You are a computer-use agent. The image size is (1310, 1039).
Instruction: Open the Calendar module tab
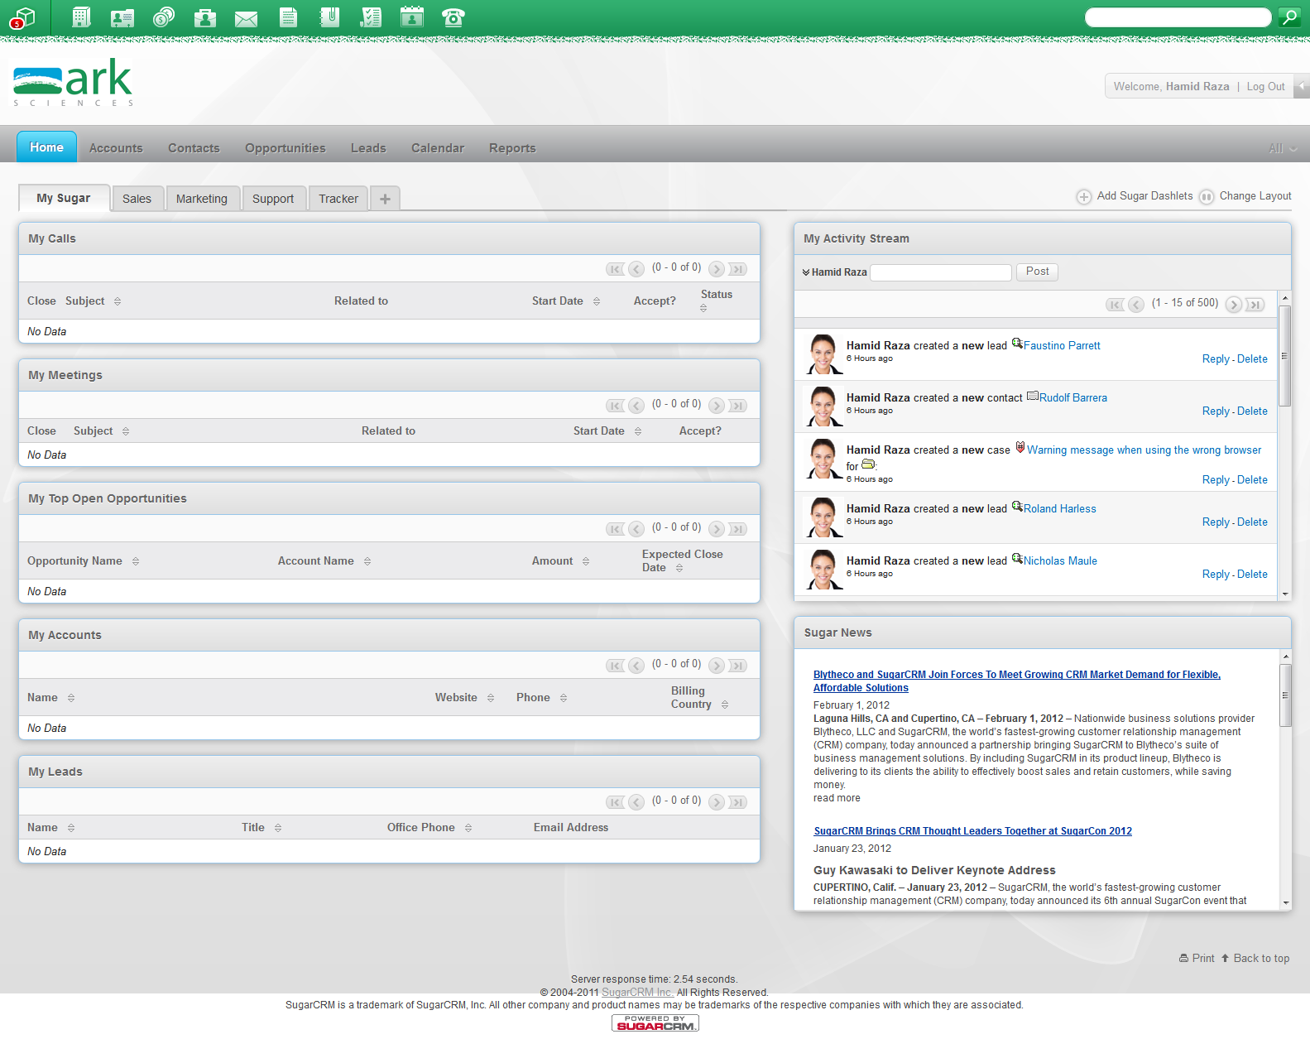pyautogui.click(x=438, y=148)
